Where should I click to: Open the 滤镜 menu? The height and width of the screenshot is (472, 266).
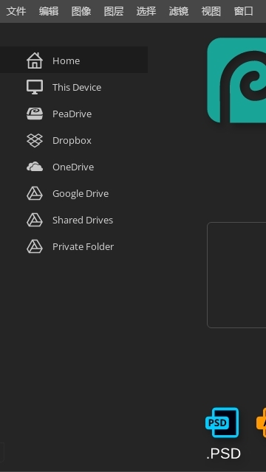click(179, 12)
